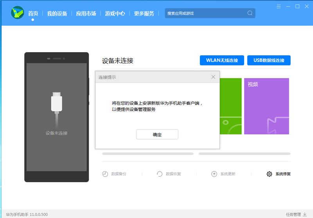
Task: Click the 系统更新 update arrow icon
Action: 214,174
